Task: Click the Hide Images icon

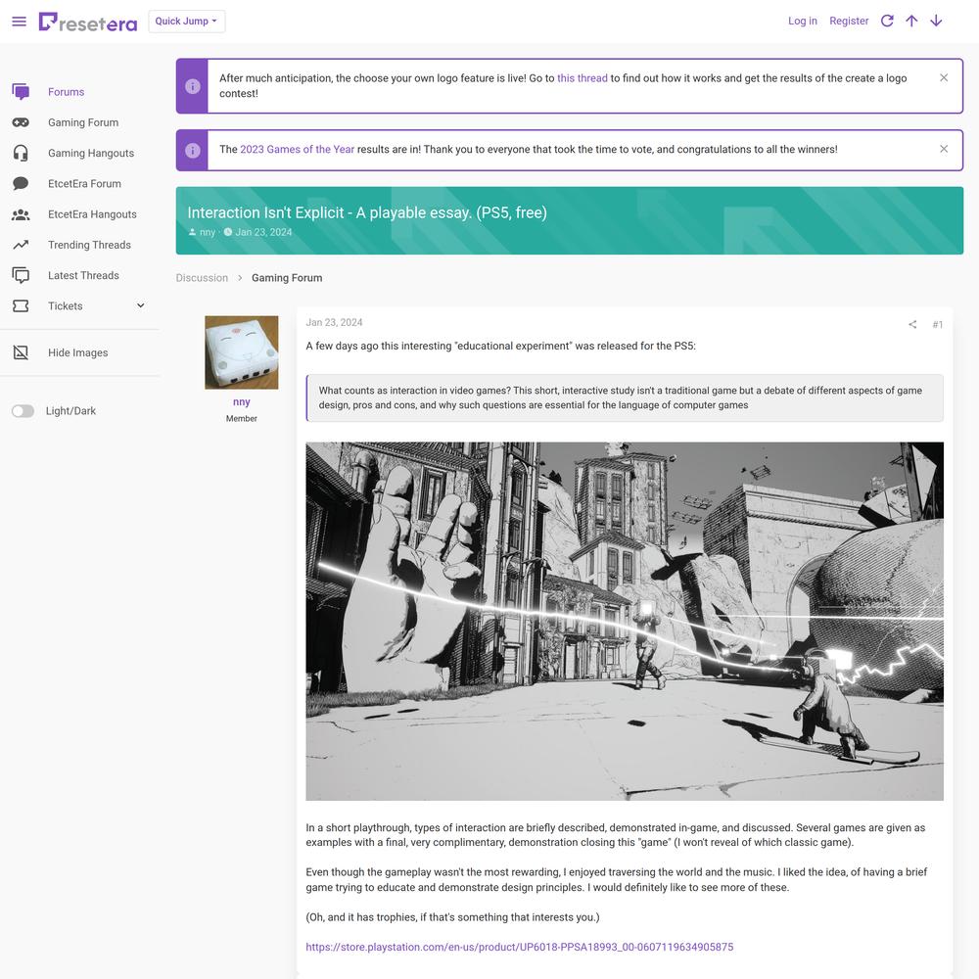Action: click(x=21, y=352)
